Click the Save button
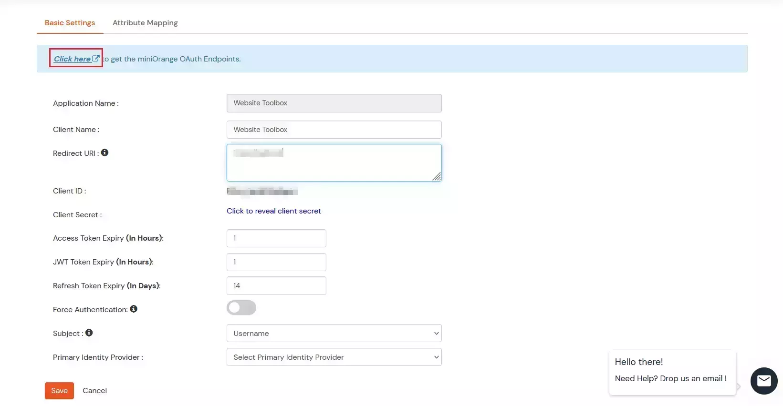The width and height of the screenshot is (783, 406). (x=59, y=391)
